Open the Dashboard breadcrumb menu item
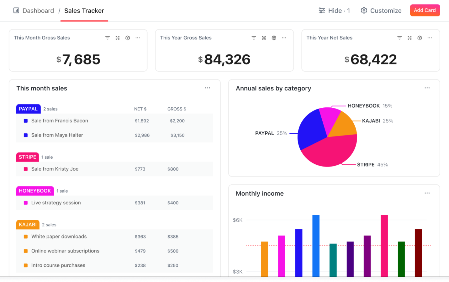 pyautogui.click(x=38, y=10)
